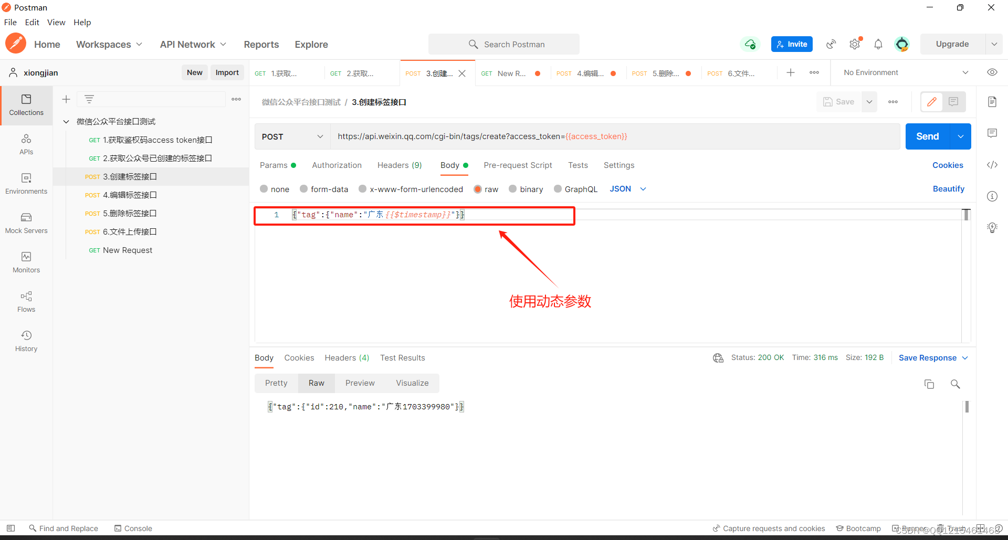Click the user avatar icon
Image resolution: width=1008 pixels, height=540 pixels.
[x=902, y=44]
